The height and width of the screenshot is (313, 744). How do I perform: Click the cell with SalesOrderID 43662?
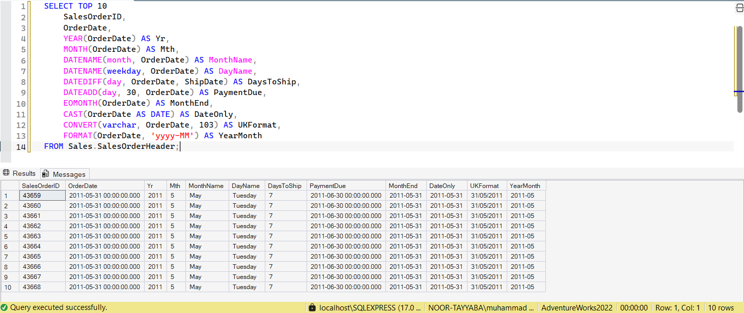pyautogui.click(x=42, y=226)
